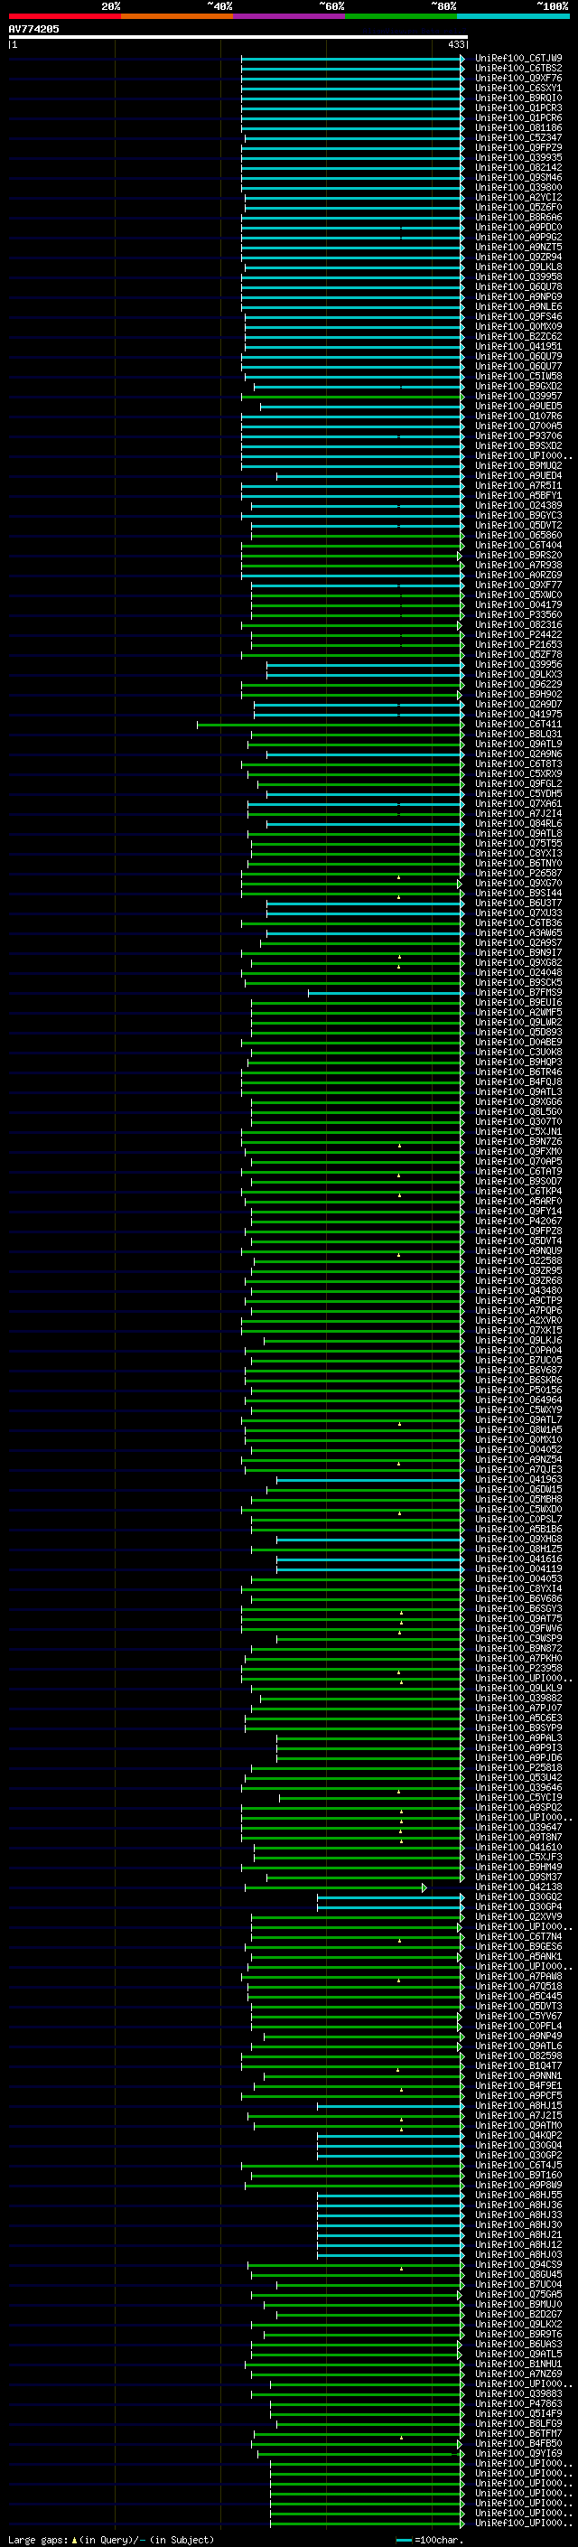Select the UniRef100_C5IW58 label
Viewport: 578px width, 2547px height.
coord(518,376)
